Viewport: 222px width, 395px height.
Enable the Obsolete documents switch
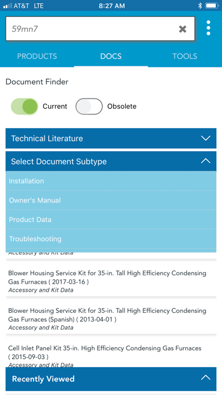pos(89,106)
